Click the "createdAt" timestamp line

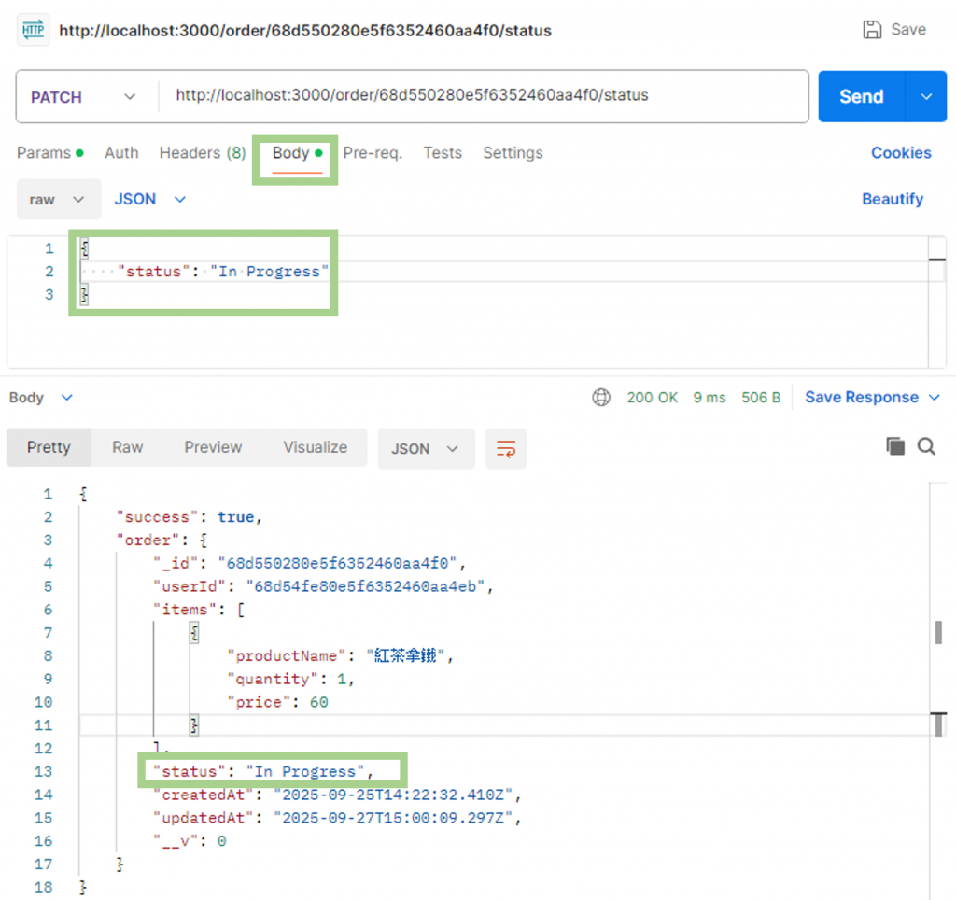click(x=337, y=795)
